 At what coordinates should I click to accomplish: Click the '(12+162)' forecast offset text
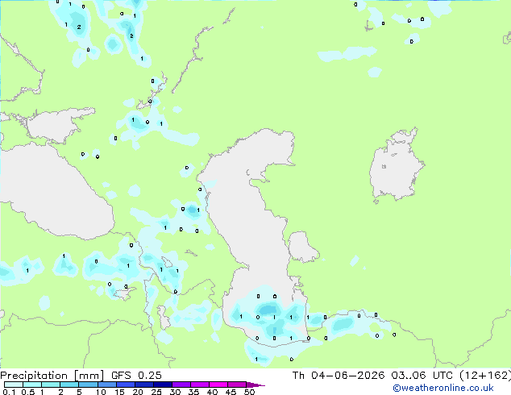[x=485, y=376]
